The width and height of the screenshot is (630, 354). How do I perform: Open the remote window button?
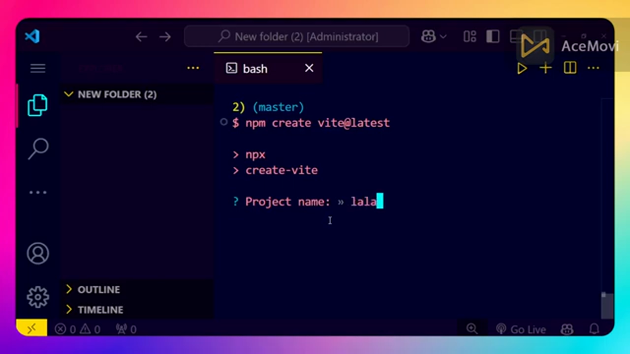31,329
